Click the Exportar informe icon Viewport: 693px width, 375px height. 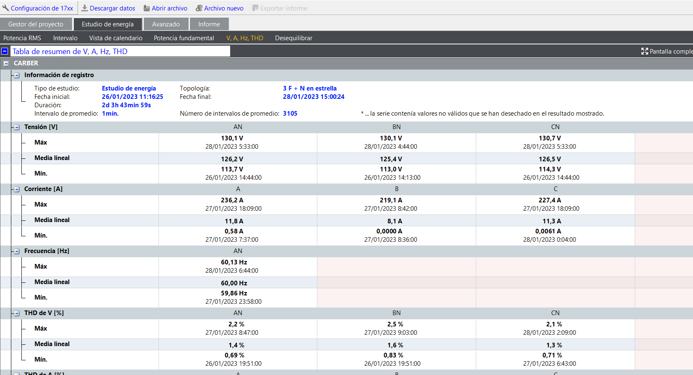click(x=255, y=8)
